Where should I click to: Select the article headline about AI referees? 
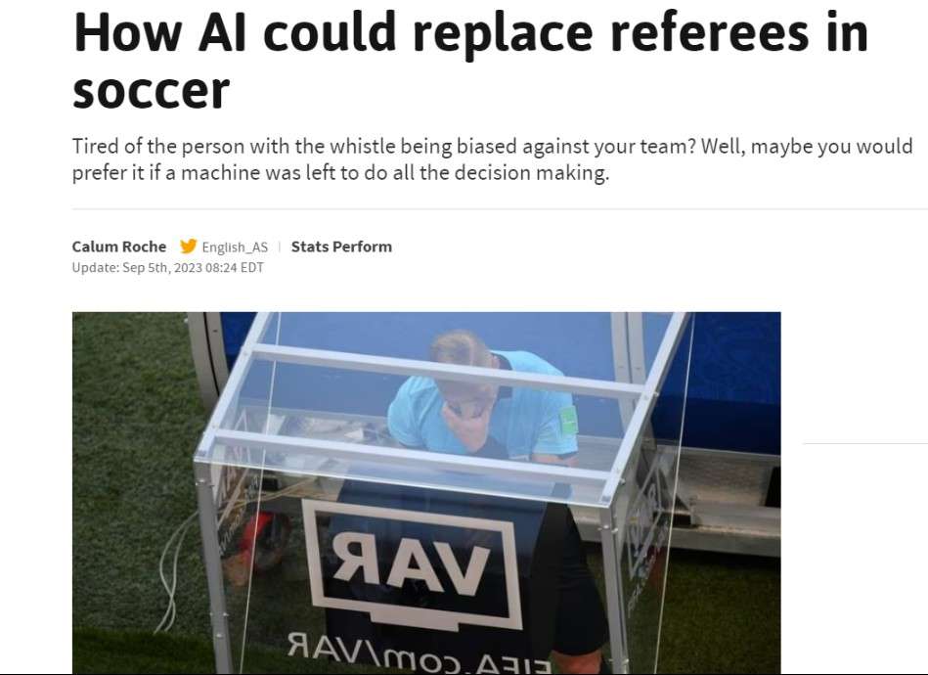coord(470,60)
